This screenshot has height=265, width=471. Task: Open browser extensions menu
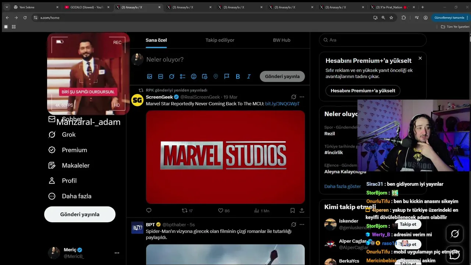click(404, 18)
